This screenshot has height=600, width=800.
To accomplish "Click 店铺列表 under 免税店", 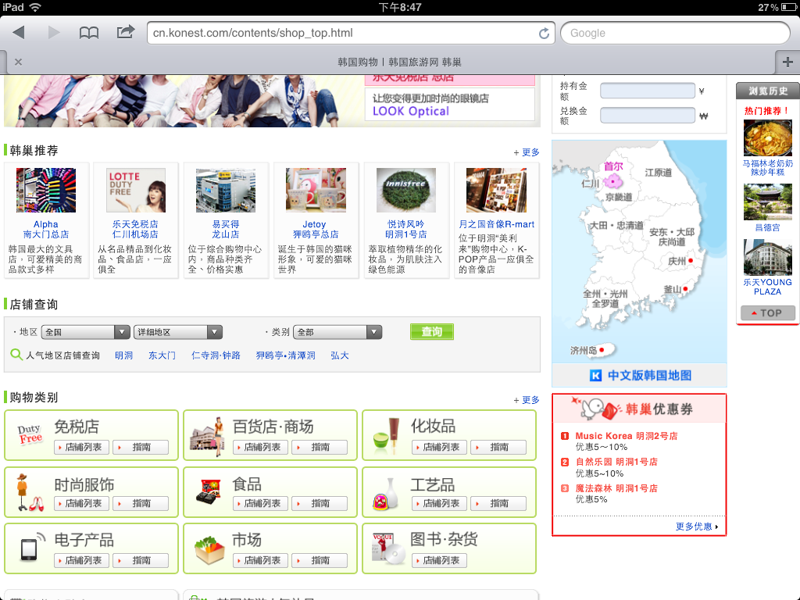I will click(81, 447).
